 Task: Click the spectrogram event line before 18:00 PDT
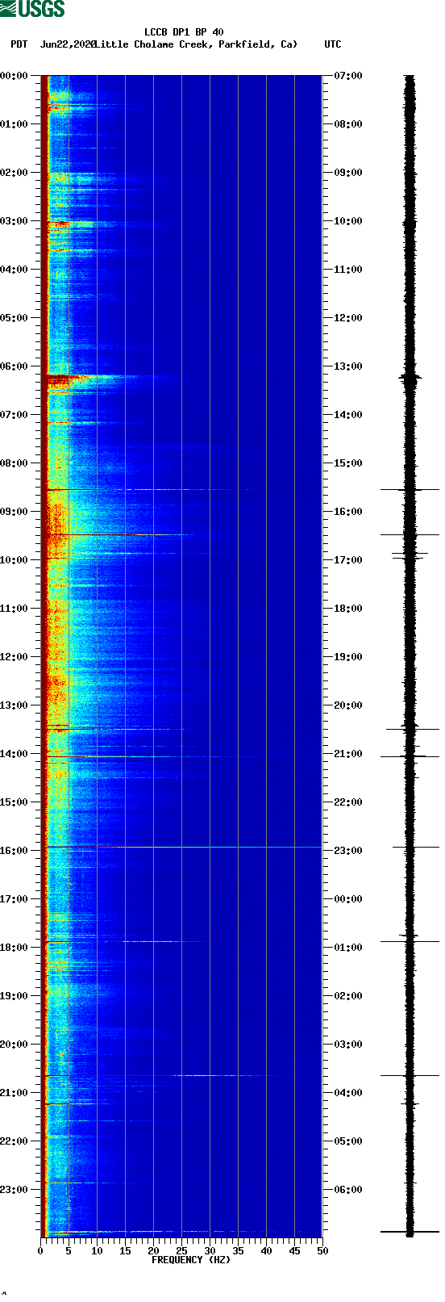coord(129,941)
